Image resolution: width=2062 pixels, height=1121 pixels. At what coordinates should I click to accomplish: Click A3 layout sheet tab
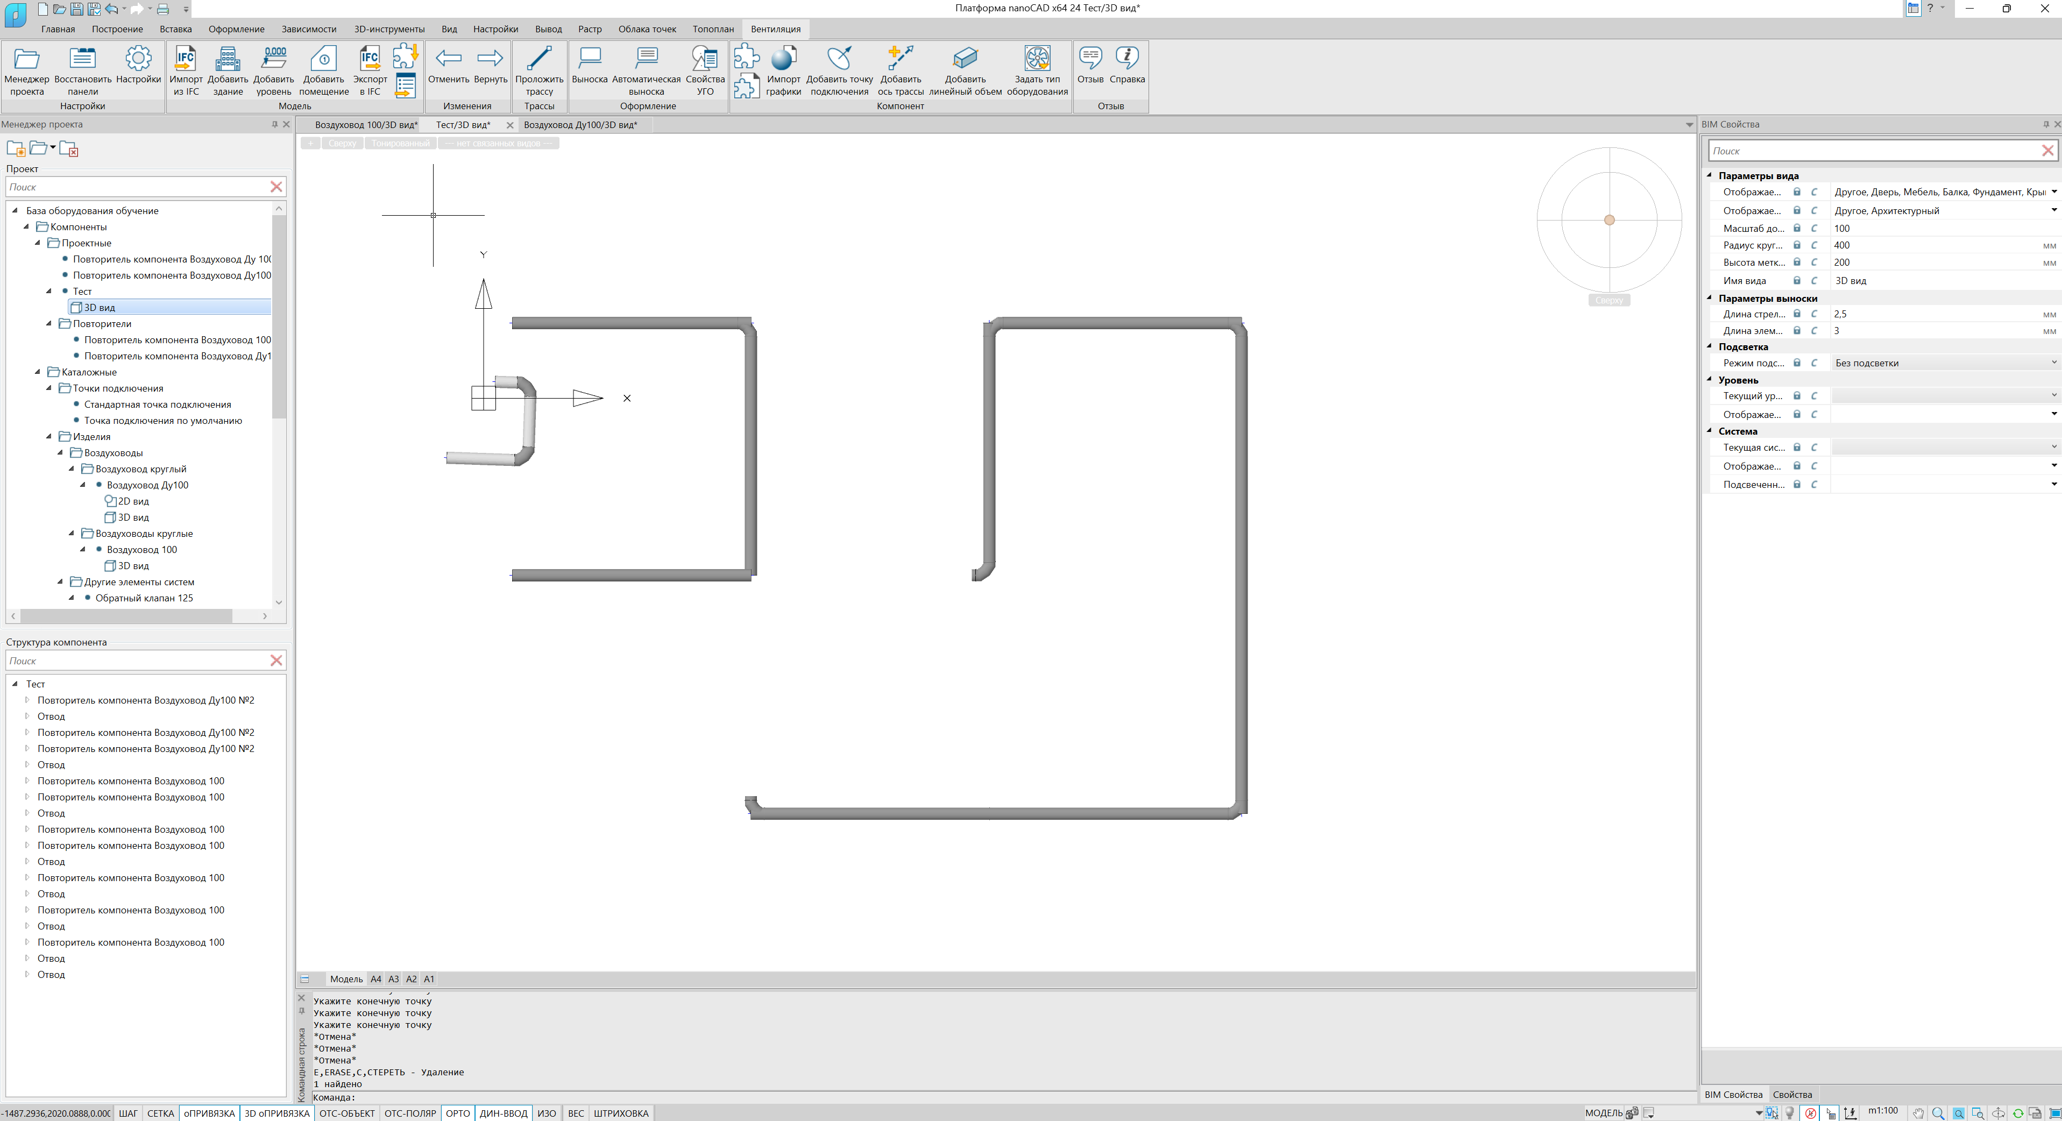tap(393, 978)
